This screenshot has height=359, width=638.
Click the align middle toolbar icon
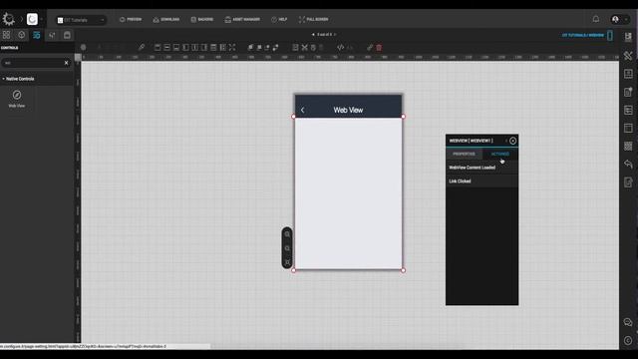[x=166, y=48]
